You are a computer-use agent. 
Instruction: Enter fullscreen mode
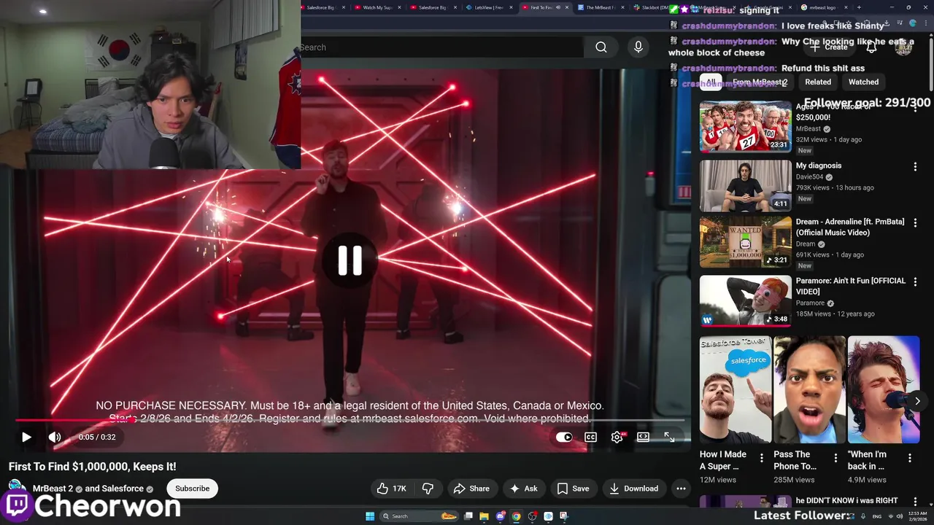pyautogui.click(x=669, y=437)
